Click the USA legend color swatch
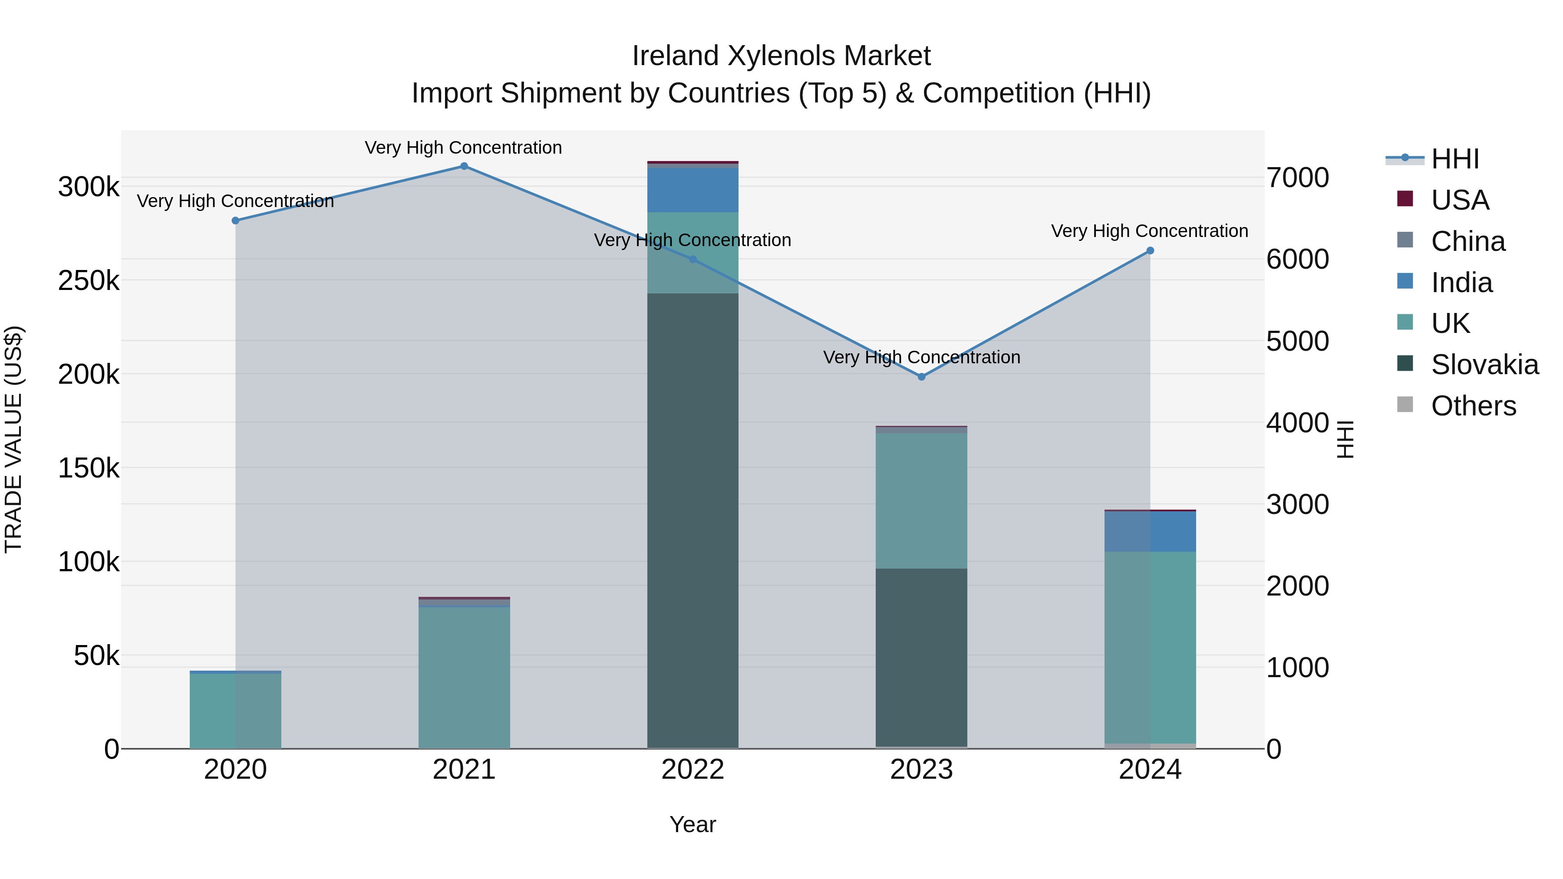 [x=1405, y=198]
